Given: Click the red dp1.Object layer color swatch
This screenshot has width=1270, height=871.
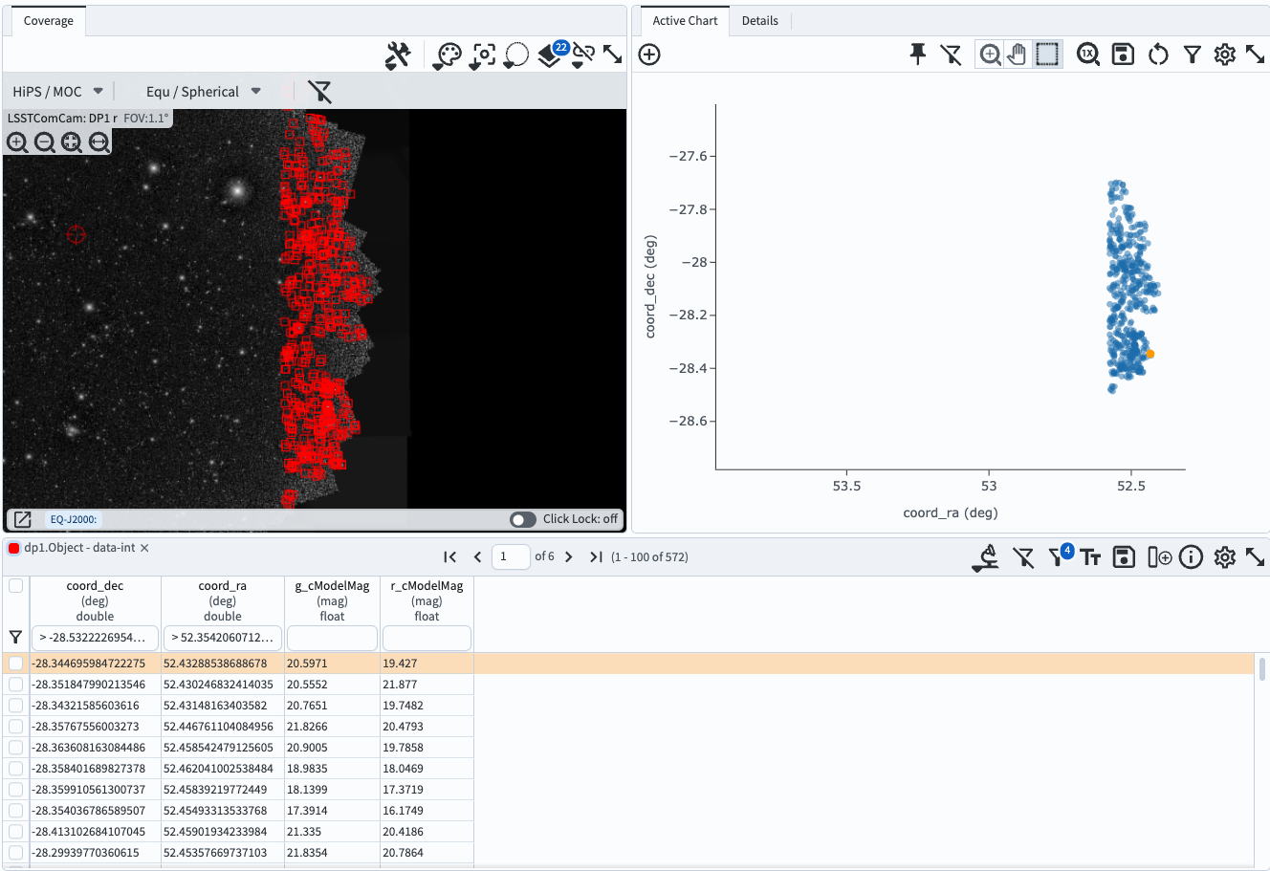Looking at the screenshot, I should click(x=14, y=548).
